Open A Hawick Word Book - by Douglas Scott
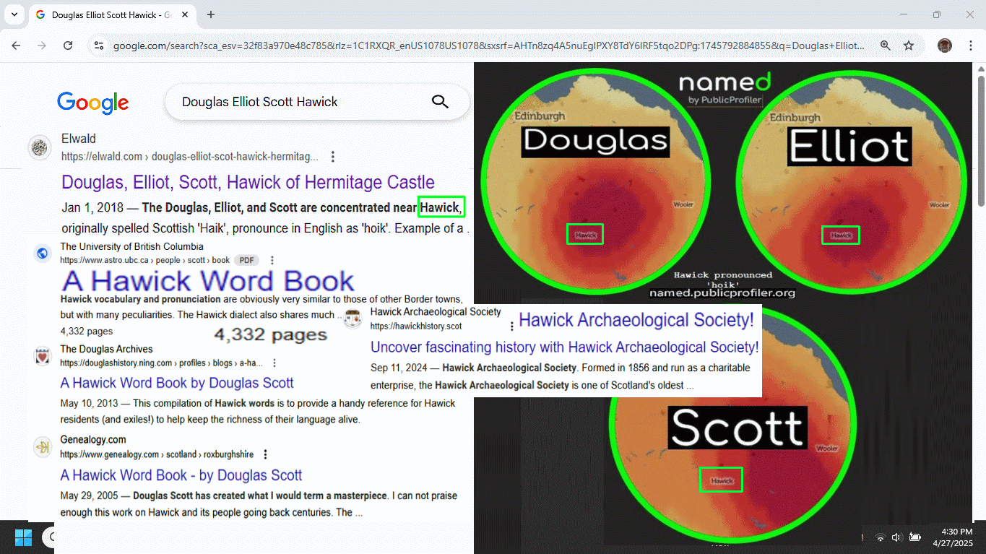The width and height of the screenshot is (986, 554). coord(181,475)
